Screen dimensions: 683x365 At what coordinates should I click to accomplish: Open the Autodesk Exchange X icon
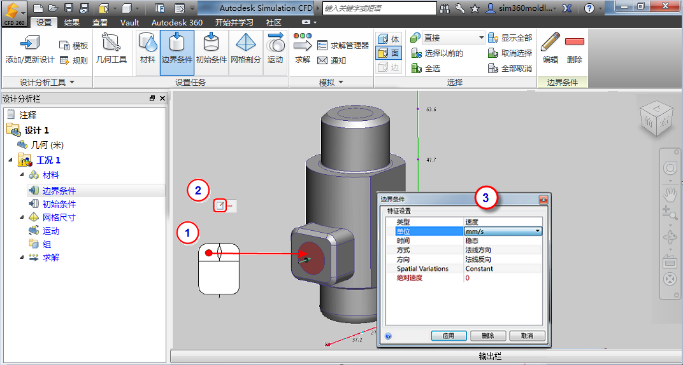[566, 8]
